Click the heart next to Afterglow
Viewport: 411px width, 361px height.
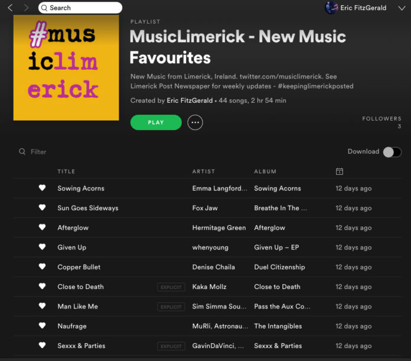pos(42,227)
